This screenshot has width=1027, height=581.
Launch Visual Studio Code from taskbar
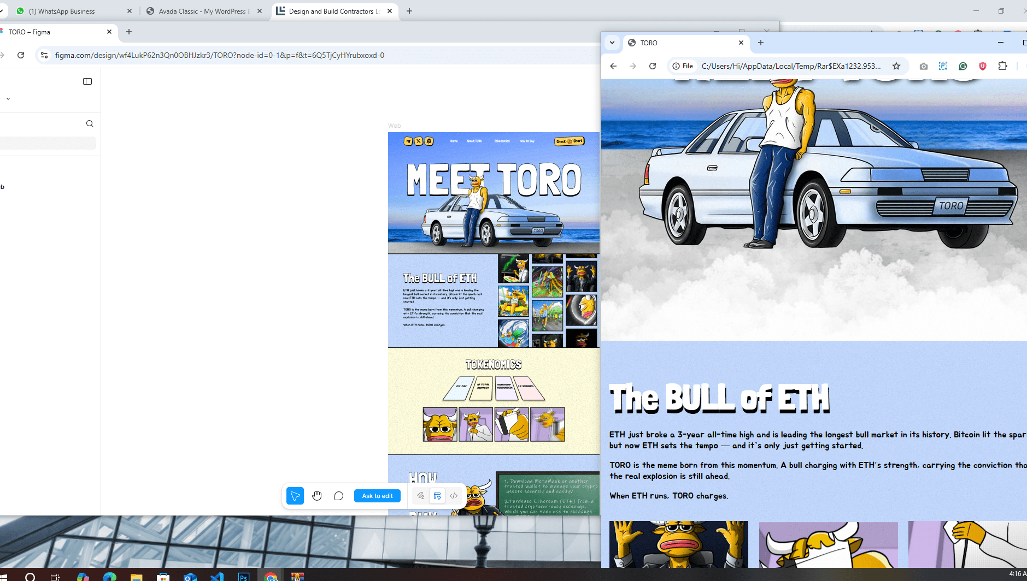pyautogui.click(x=217, y=577)
